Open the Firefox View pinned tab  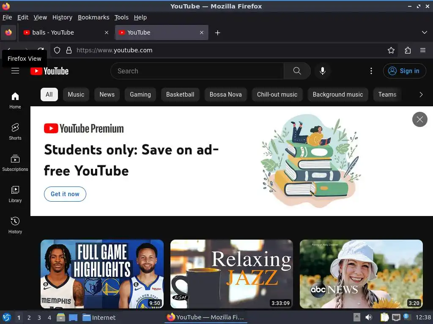click(x=8, y=32)
